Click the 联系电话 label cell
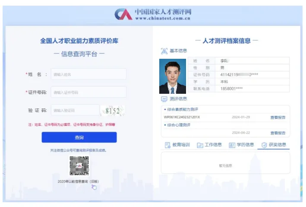306x207 pixels. 202,89
